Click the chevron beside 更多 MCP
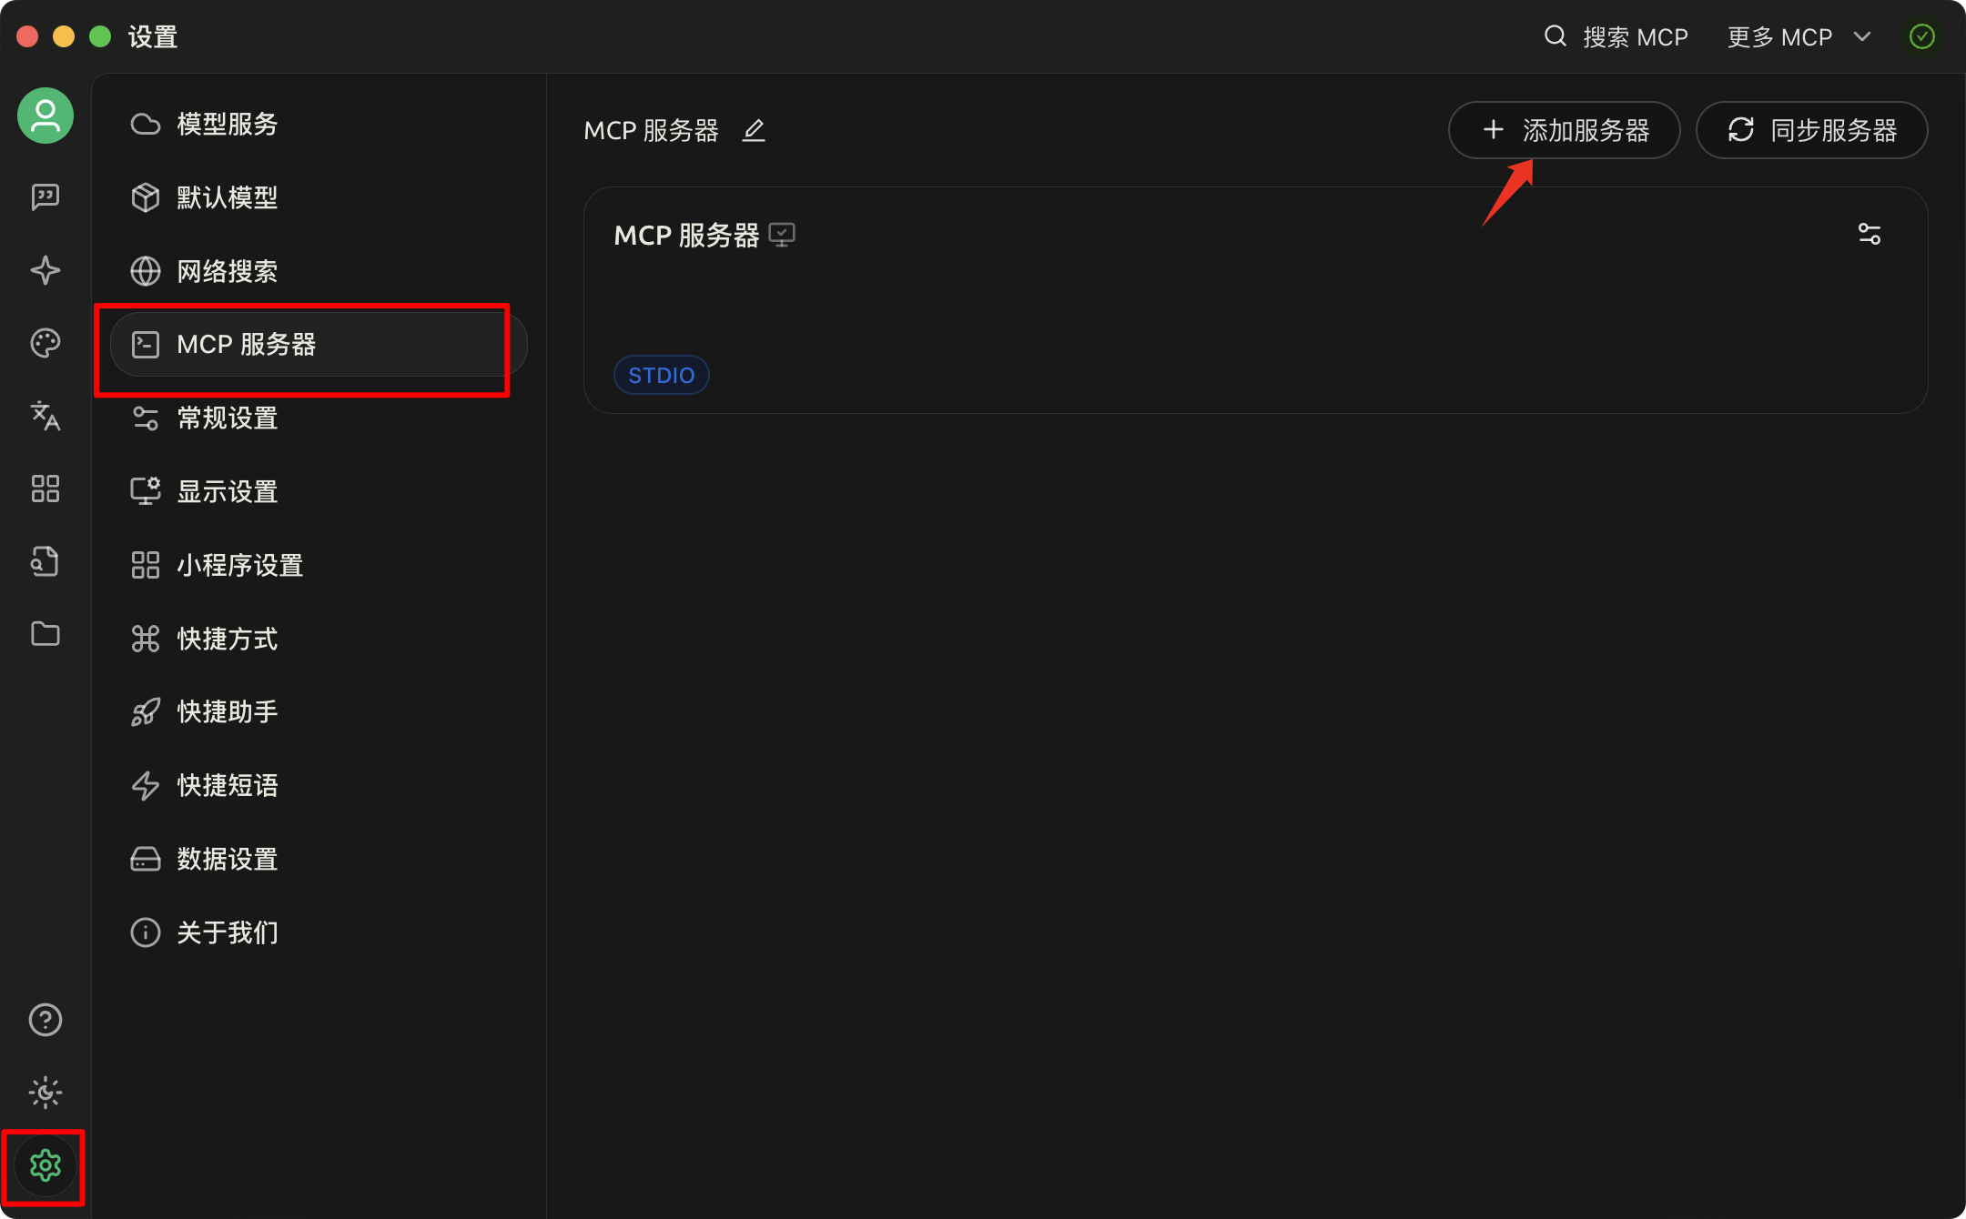This screenshot has width=1966, height=1219. pos(1862,37)
